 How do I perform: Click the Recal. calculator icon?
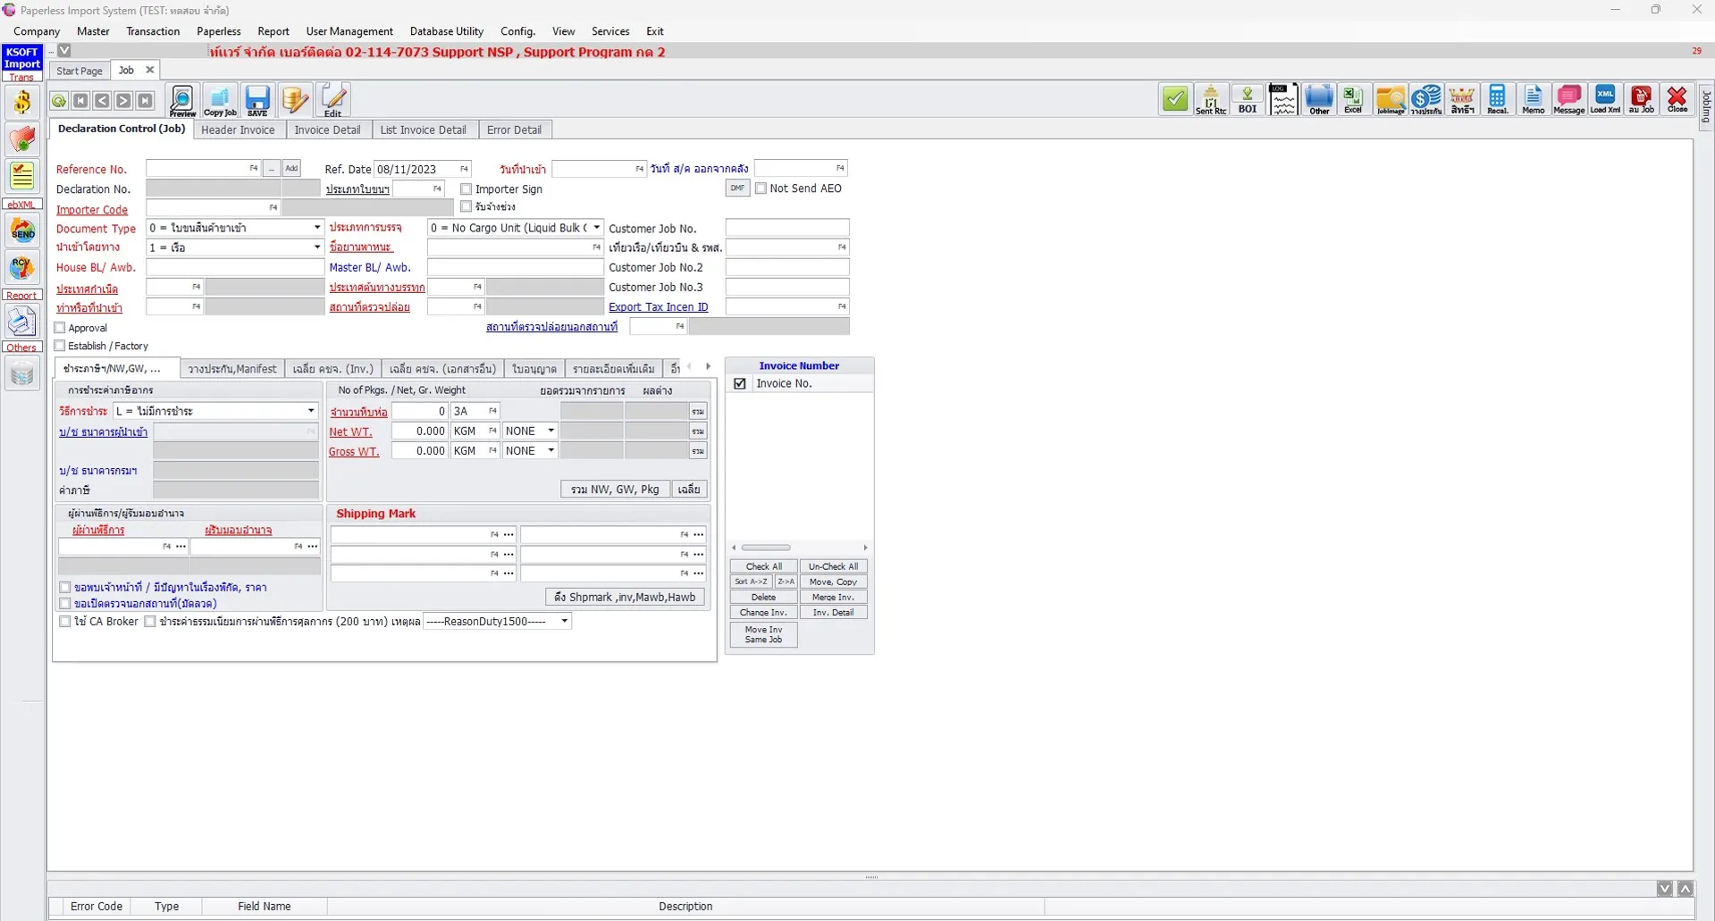tap(1497, 100)
